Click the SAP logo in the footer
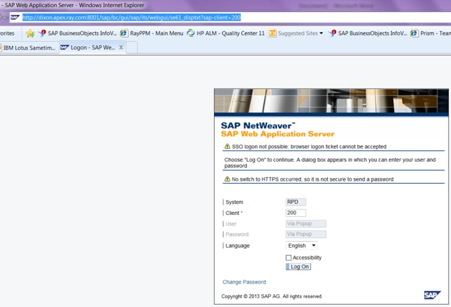Viewport: 451px width, 307px height. click(x=432, y=295)
